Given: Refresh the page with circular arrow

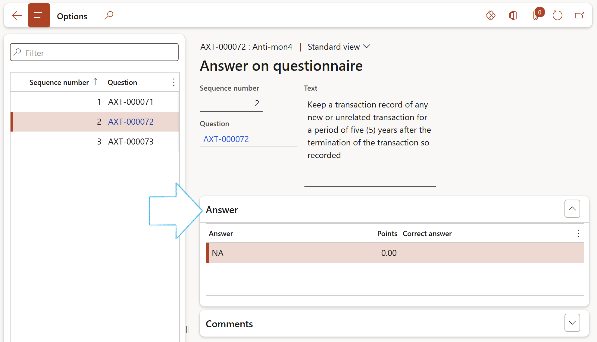Looking at the screenshot, I should pyautogui.click(x=557, y=15).
